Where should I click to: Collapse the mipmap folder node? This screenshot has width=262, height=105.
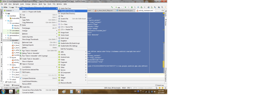click(x=8, y=70)
